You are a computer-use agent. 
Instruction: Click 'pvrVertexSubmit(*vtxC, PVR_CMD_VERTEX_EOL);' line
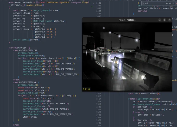click(x=48, y=114)
